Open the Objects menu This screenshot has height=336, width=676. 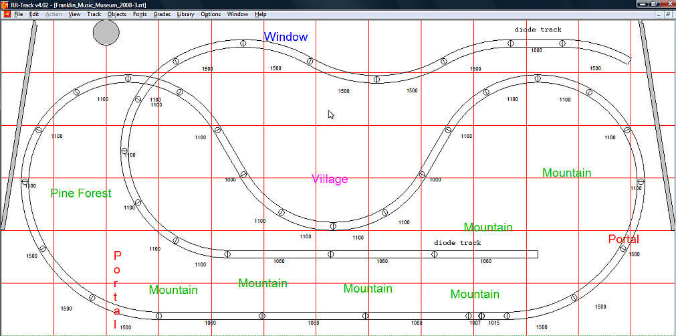(x=117, y=14)
